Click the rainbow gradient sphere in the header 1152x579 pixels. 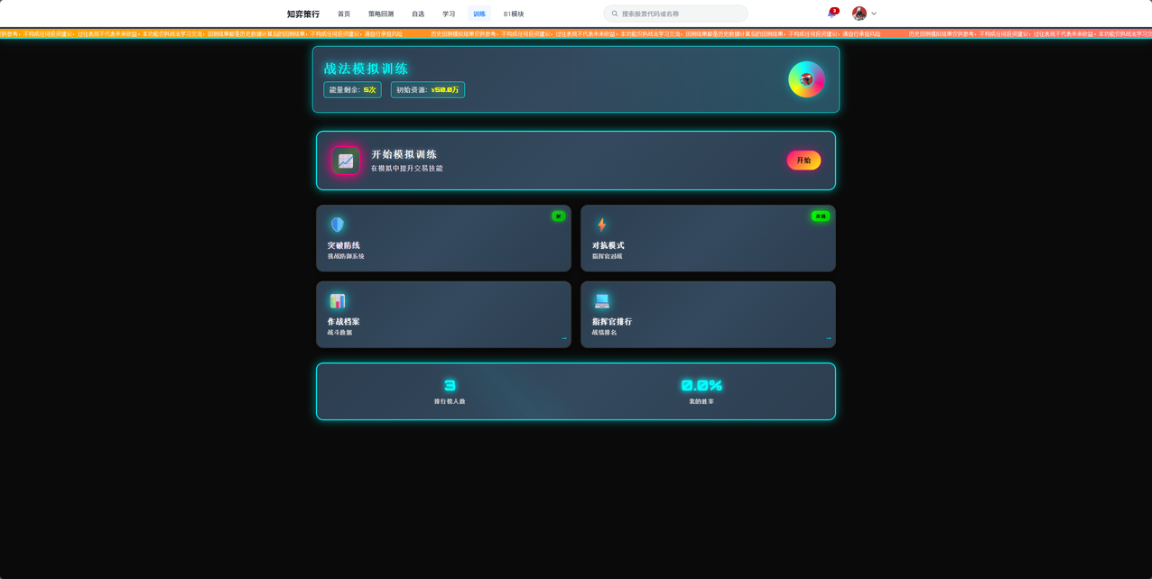805,79
